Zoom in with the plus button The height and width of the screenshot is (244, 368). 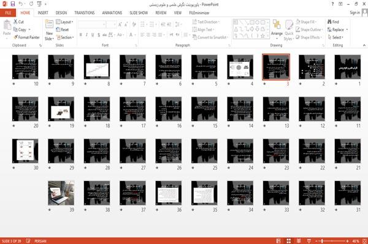(x=347, y=241)
